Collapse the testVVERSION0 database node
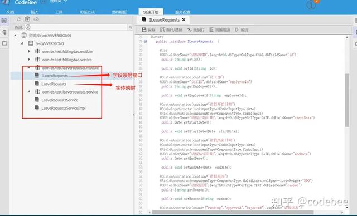The image size is (357, 216). [22, 43]
